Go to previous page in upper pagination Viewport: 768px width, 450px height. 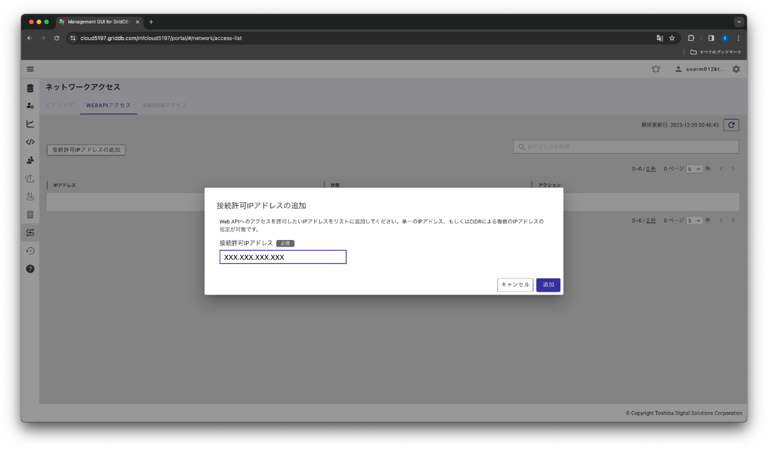tap(721, 169)
